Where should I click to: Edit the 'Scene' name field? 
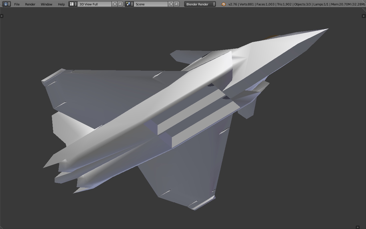tap(151, 4)
